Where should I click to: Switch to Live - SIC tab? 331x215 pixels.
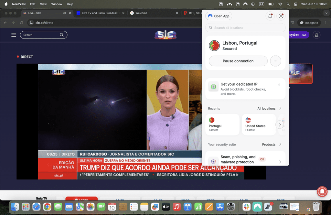click(47, 13)
